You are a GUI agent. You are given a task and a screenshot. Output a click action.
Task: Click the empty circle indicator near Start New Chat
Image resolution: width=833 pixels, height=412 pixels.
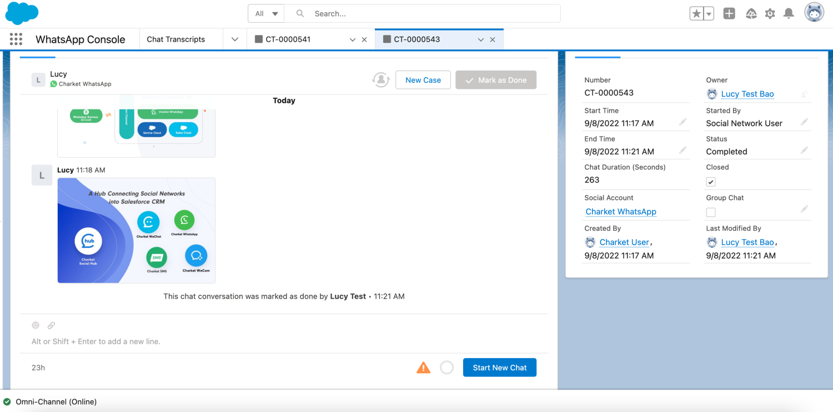tap(447, 368)
